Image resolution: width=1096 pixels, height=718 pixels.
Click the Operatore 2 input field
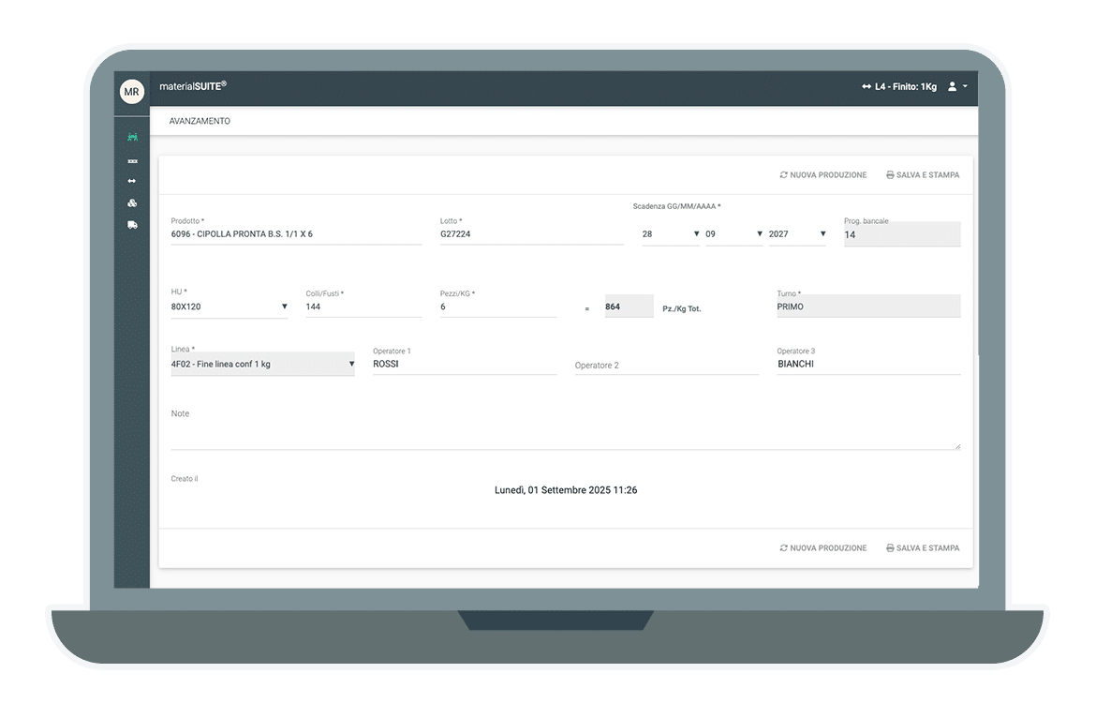(666, 365)
